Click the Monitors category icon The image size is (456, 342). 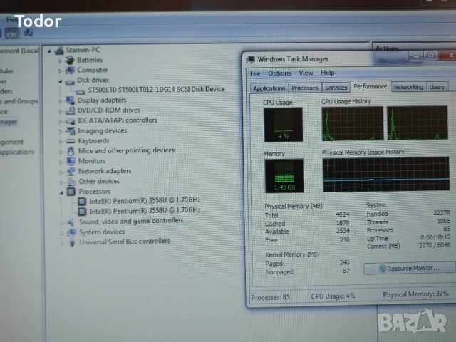[70, 161]
